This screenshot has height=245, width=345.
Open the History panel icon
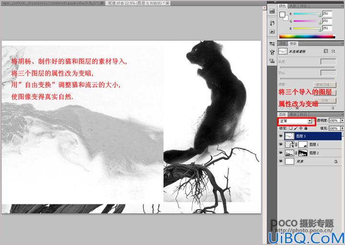[272, 23]
